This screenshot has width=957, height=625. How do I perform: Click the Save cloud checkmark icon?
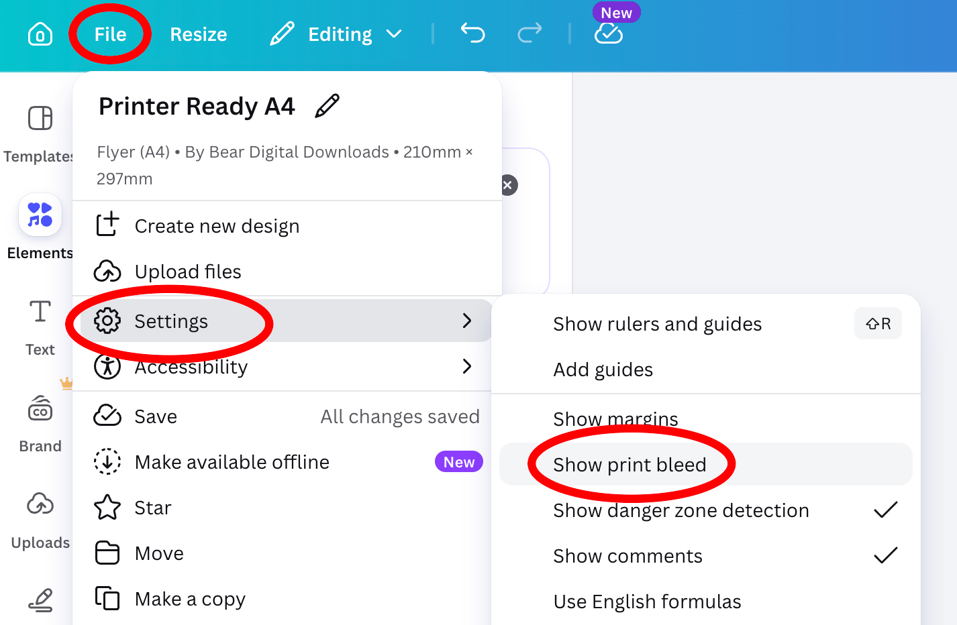[107, 416]
